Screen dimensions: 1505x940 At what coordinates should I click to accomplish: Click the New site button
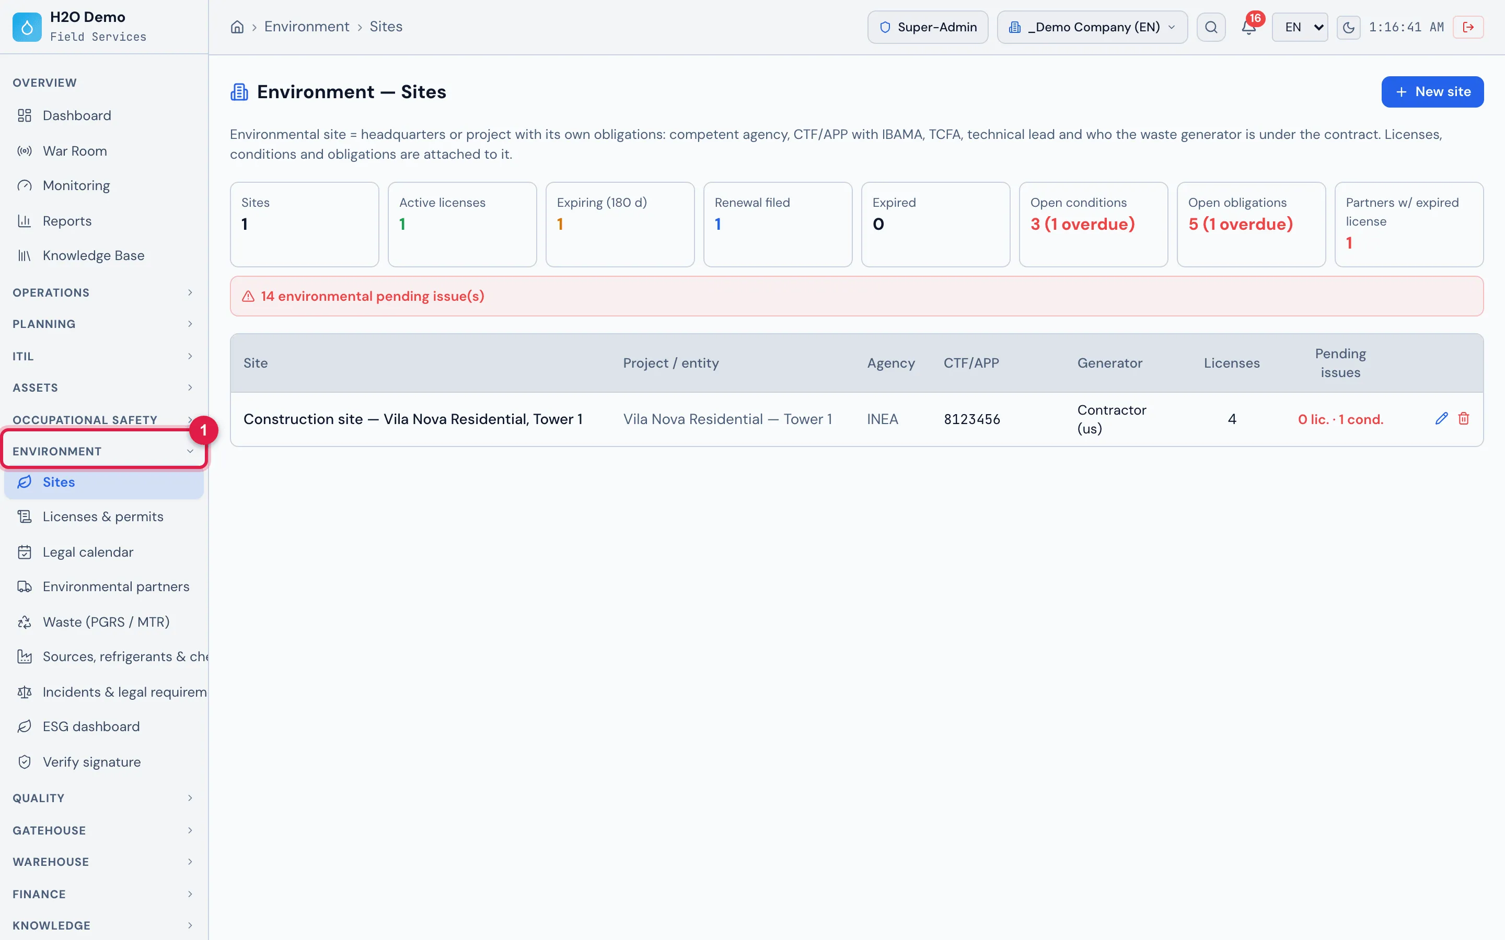[1432, 92]
